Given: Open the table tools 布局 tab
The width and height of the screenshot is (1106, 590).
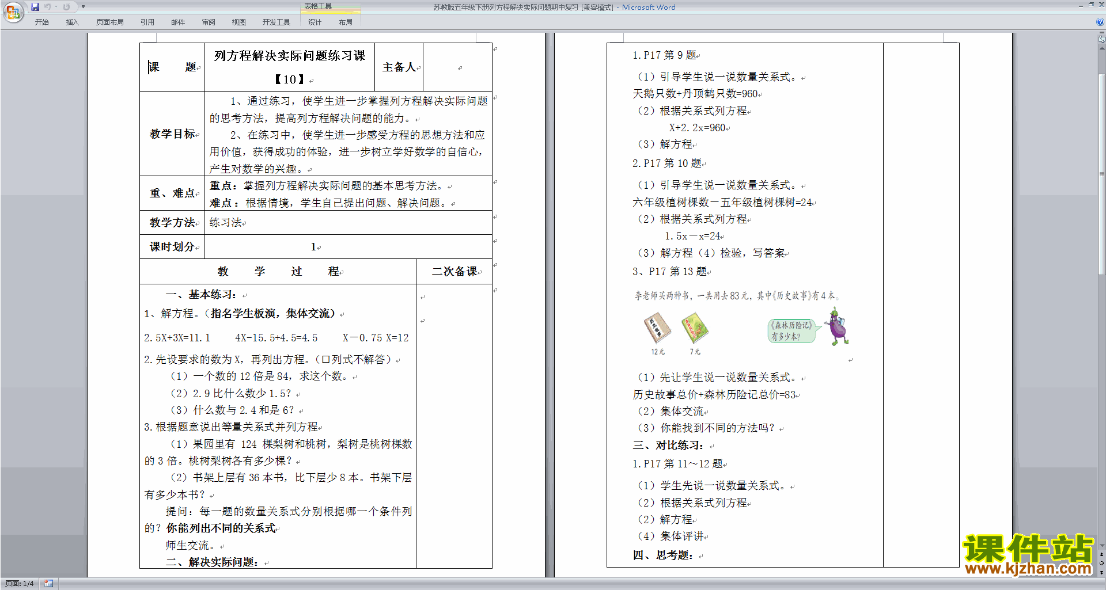Looking at the screenshot, I should [x=346, y=22].
